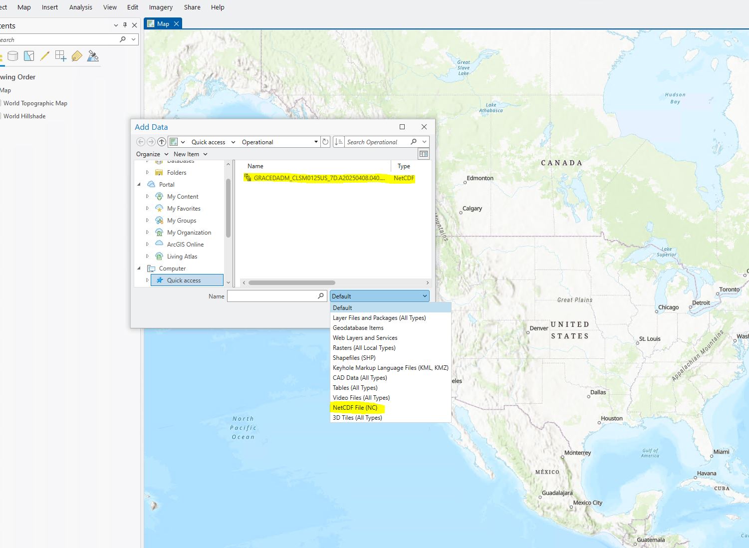The height and width of the screenshot is (548, 749).
Task: Click the NetCDF file icon in list
Action: (x=248, y=178)
